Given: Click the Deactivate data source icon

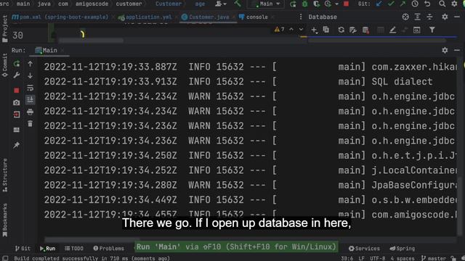Looking at the screenshot, I should point(365,30).
